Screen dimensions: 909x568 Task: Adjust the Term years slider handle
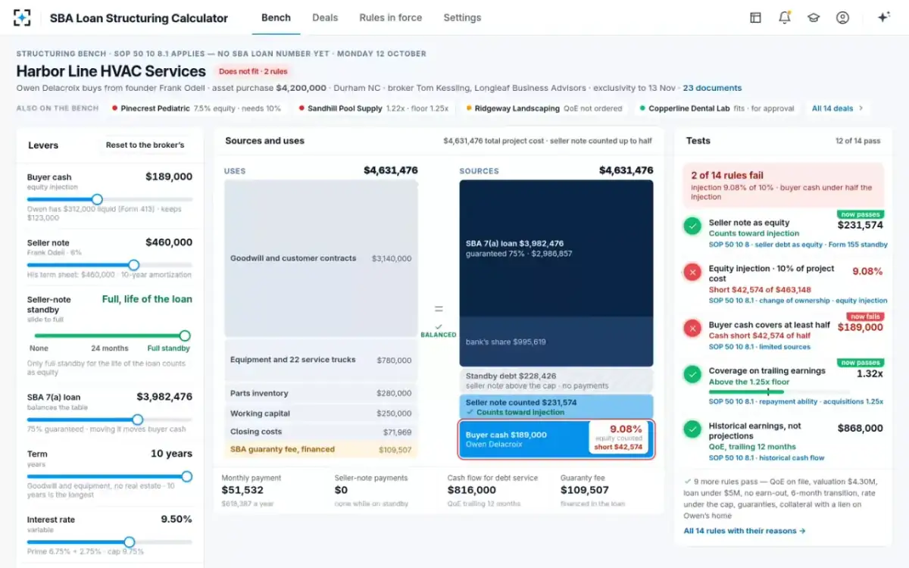(x=186, y=476)
